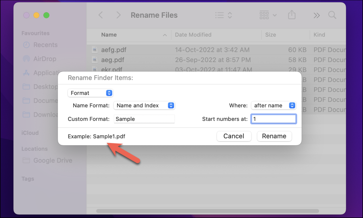Toggle the Name column sort arrow
363x218 pixels.
pyautogui.click(x=165, y=35)
